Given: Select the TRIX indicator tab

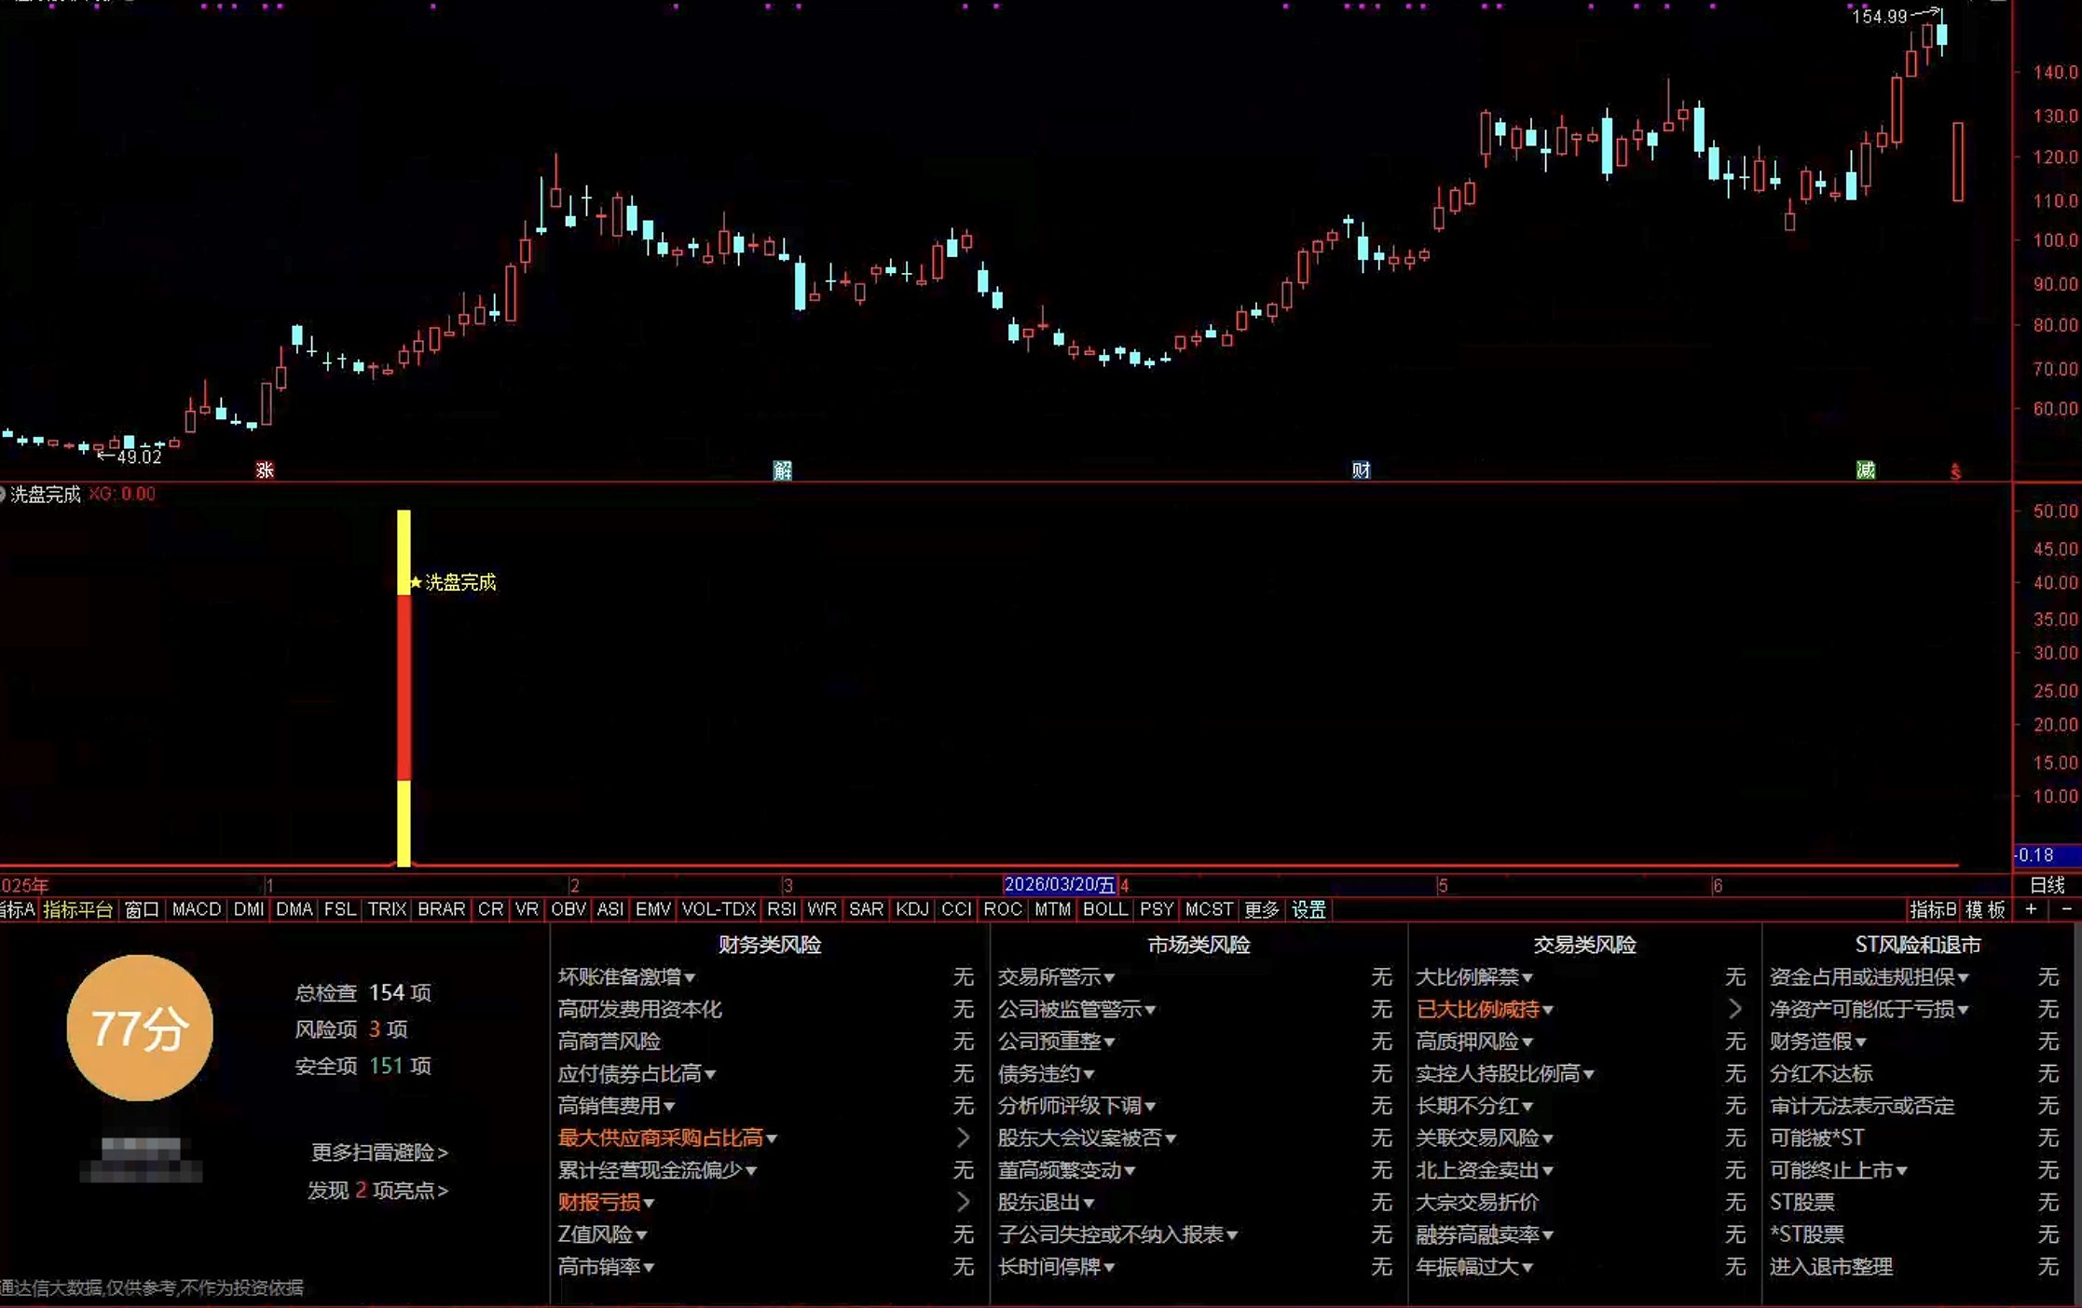Looking at the screenshot, I should (387, 909).
